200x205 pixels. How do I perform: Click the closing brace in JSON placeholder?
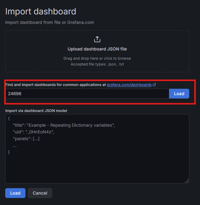click(9, 152)
